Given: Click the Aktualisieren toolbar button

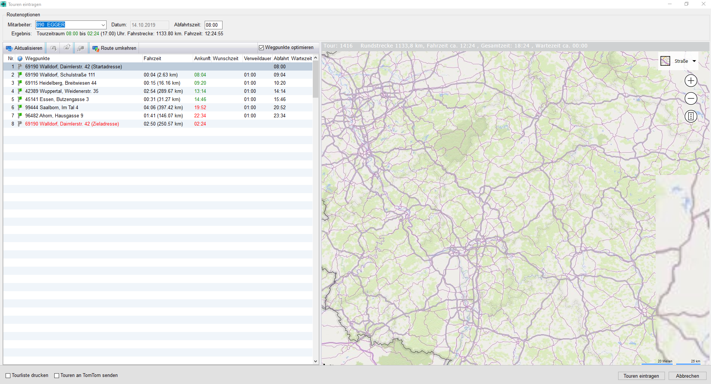Looking at the screenshot, I should 25,48.
